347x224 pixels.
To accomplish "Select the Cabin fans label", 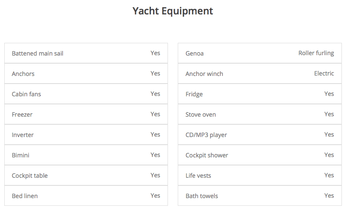I will coord(26,94).
